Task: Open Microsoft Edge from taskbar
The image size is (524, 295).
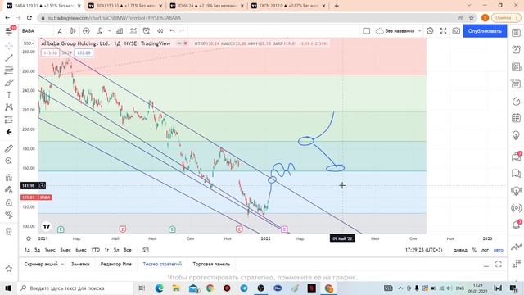Action: click(160, 288)
